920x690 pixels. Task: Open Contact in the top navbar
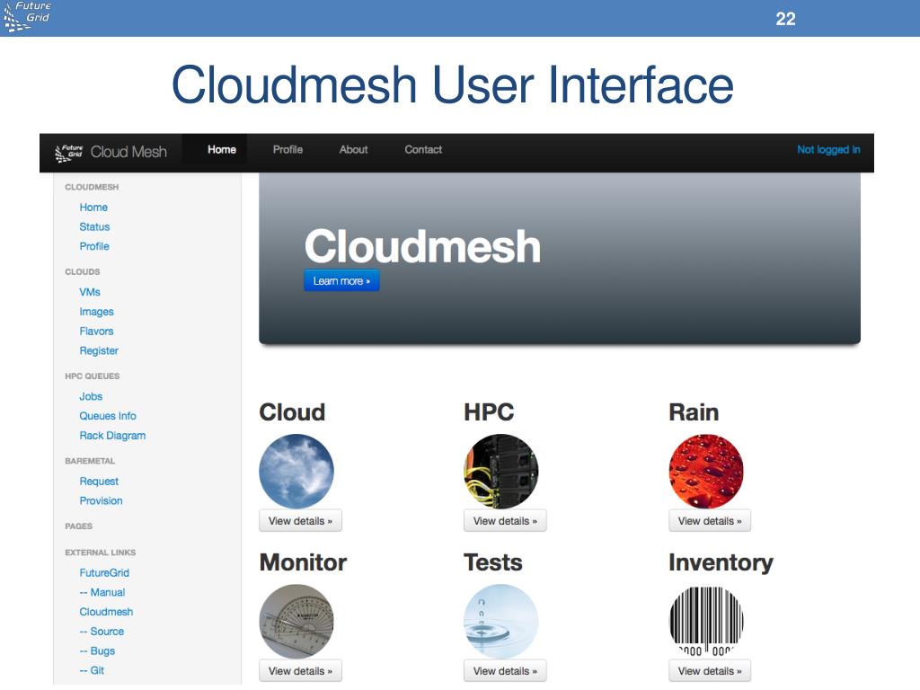tap(423, 150)
